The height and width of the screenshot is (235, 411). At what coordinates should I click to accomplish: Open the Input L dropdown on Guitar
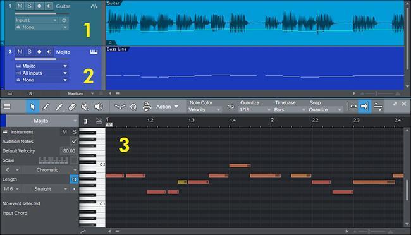[x=37, y=20]
